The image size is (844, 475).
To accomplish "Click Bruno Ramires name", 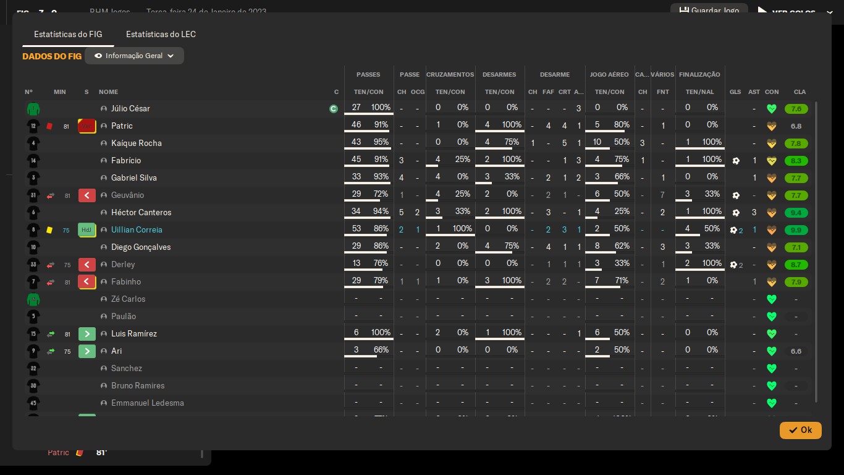I will tap(138, 385).
